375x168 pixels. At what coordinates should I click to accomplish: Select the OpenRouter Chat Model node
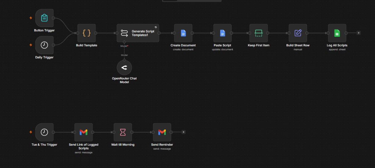[124, 67]
